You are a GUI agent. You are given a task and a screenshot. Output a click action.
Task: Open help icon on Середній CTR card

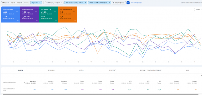pyautogui.click(x=56, y=20)
